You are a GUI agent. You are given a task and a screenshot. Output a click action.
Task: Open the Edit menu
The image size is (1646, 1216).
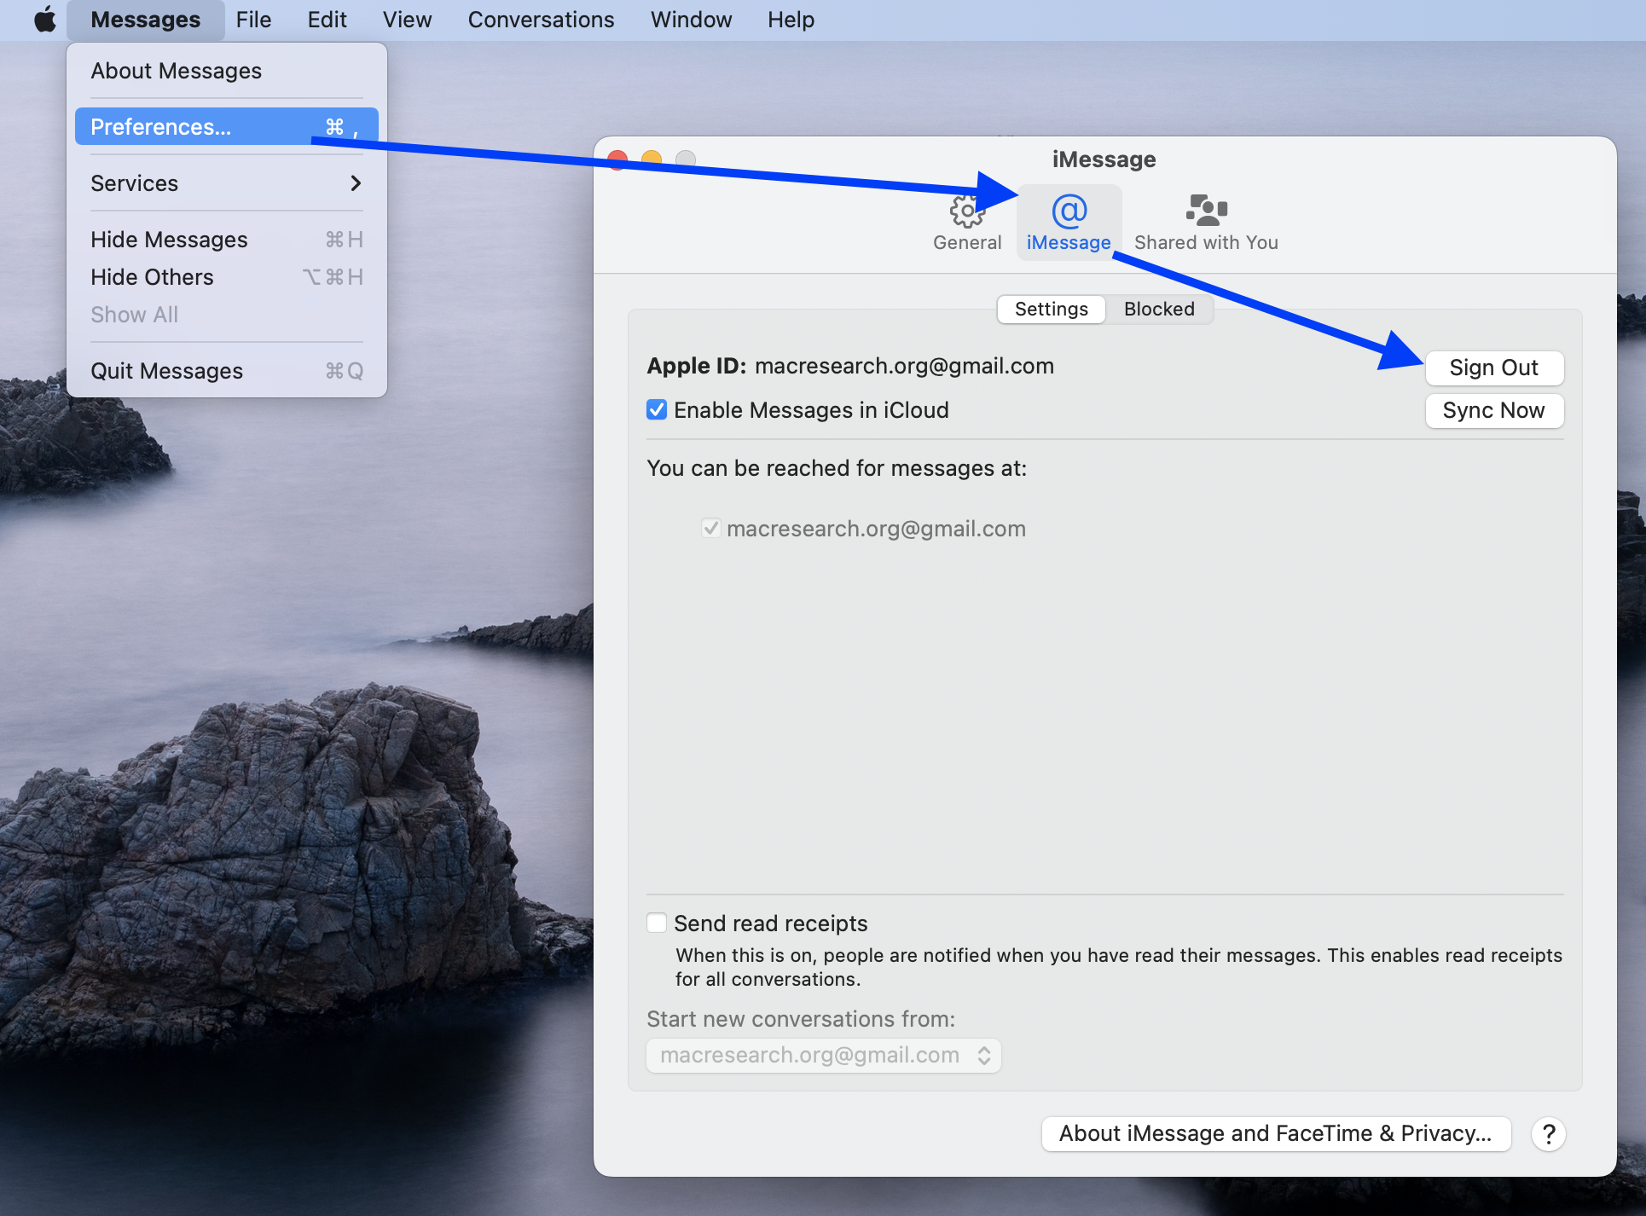tap(327, 20)
